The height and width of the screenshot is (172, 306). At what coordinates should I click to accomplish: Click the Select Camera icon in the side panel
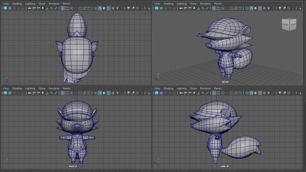click(x=181, y=93)
